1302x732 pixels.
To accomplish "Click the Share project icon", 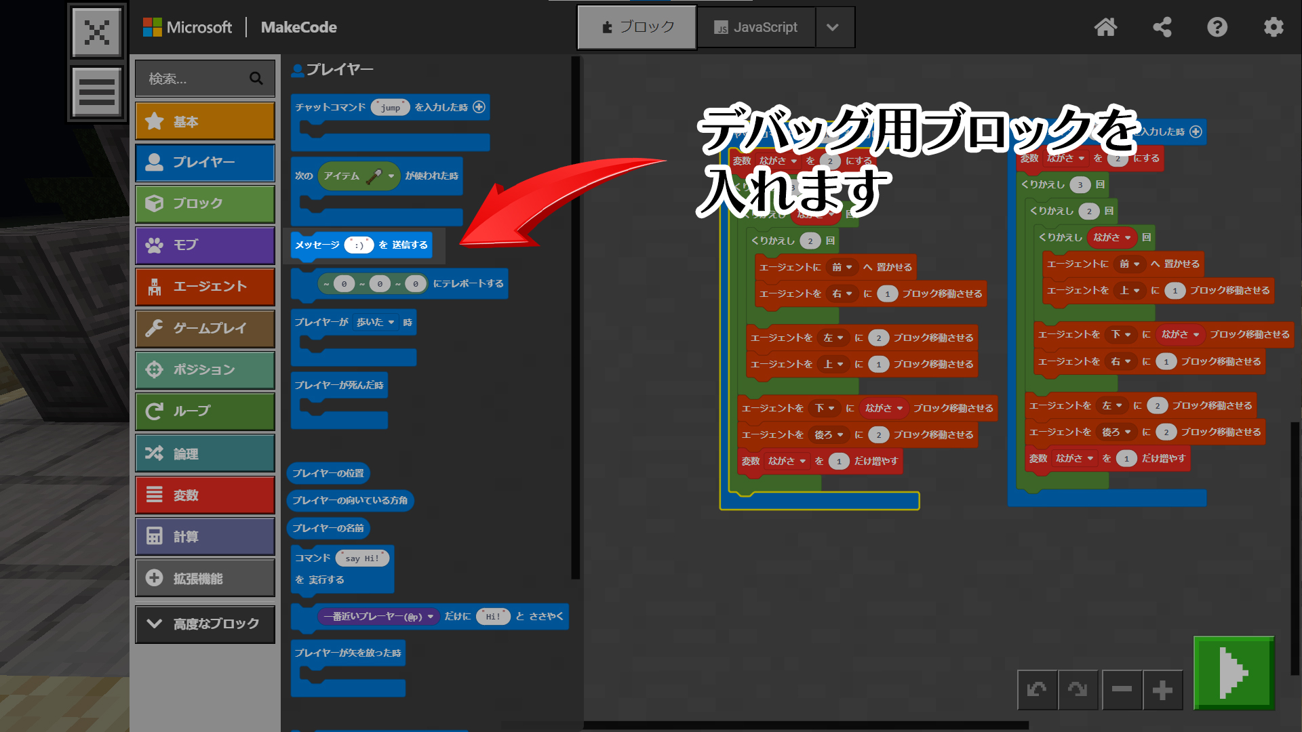I will point(1162,27).
